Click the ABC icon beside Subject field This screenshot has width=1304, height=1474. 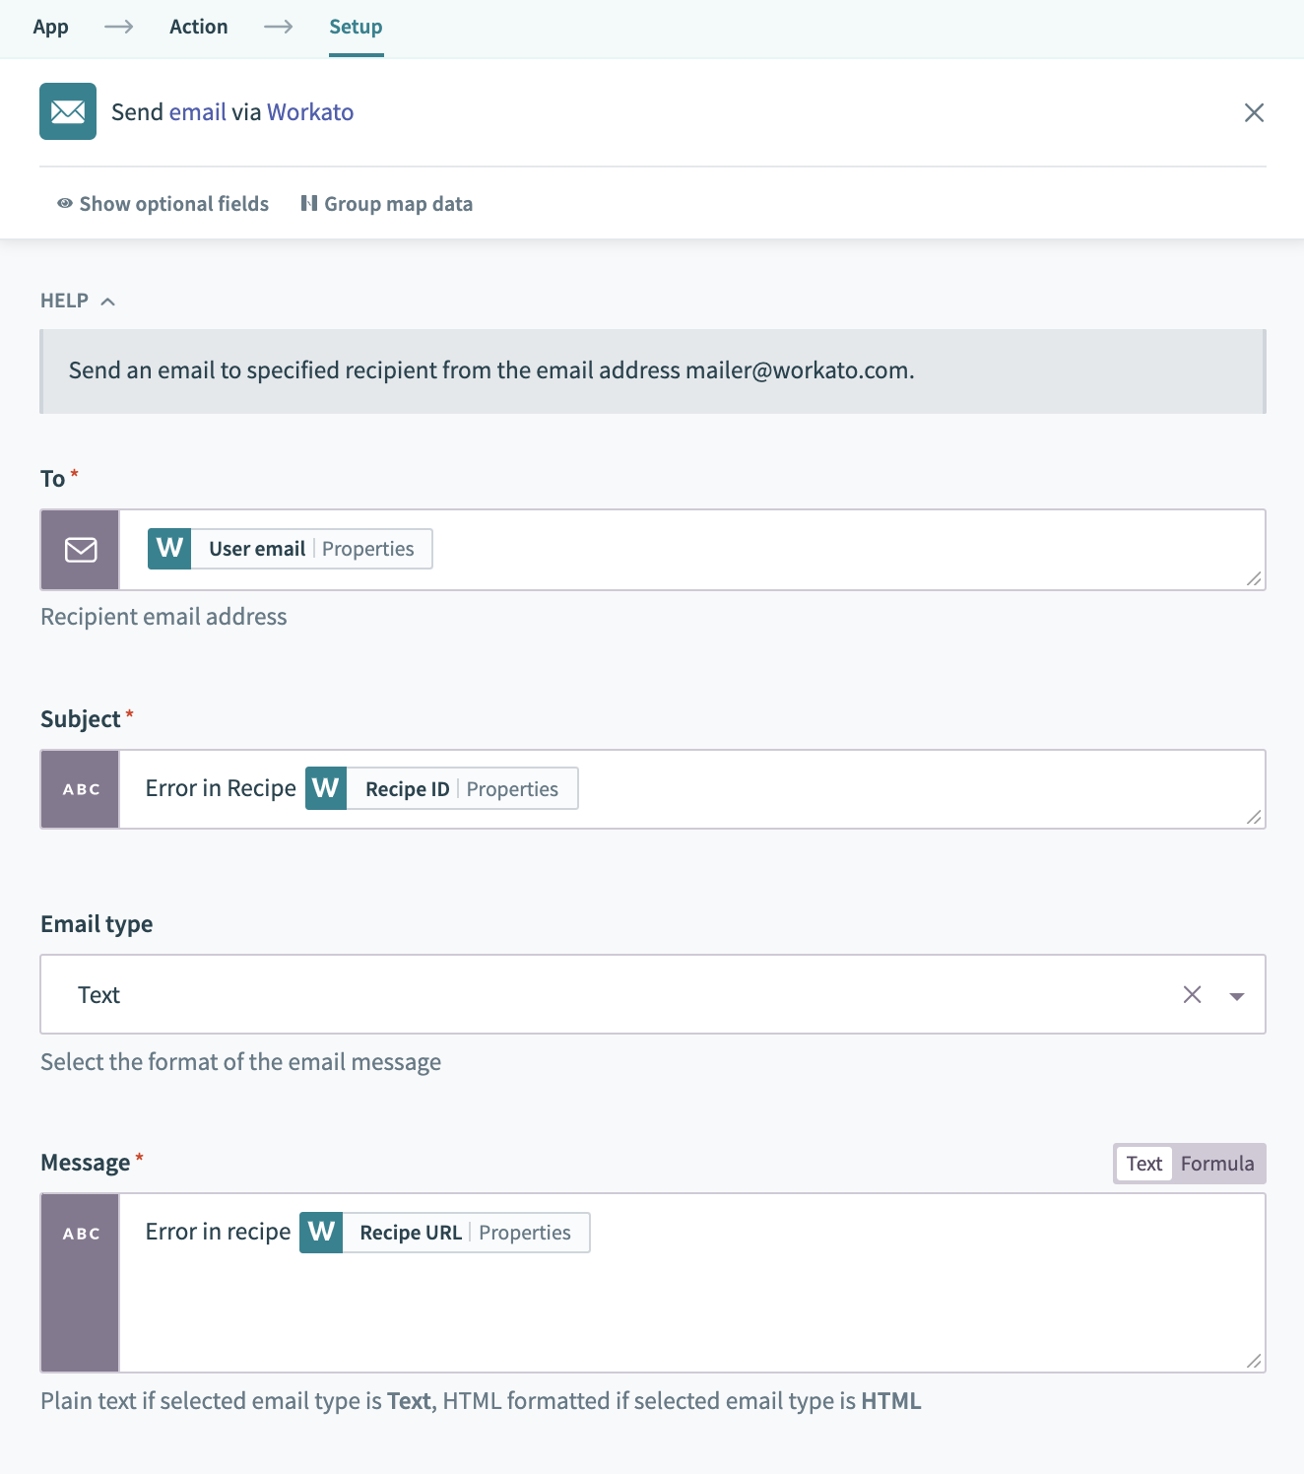coord(80,789)
